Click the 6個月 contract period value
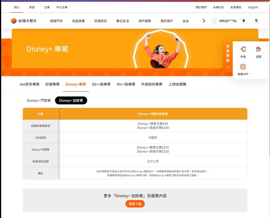 tap(153, 138)
